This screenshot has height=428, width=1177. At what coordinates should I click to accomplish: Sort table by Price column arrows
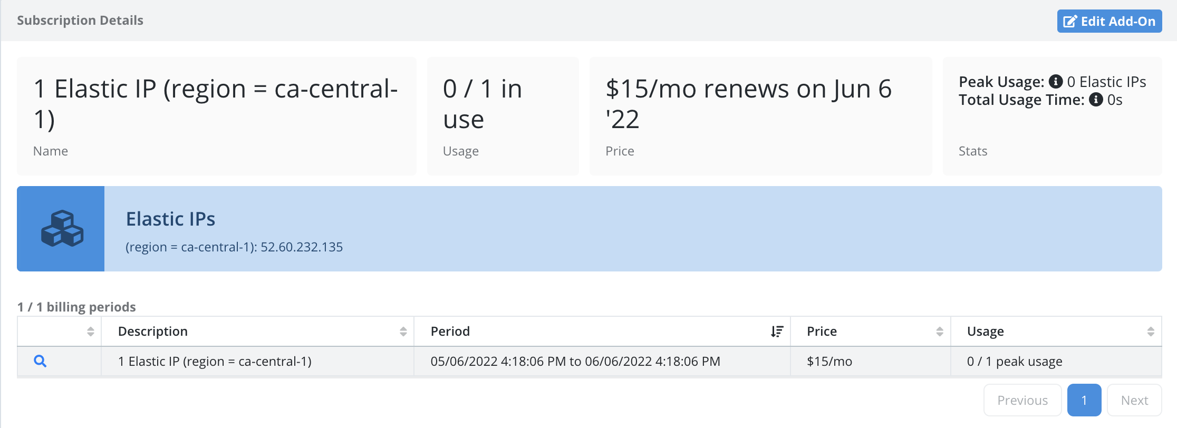[x=940, y=331]
